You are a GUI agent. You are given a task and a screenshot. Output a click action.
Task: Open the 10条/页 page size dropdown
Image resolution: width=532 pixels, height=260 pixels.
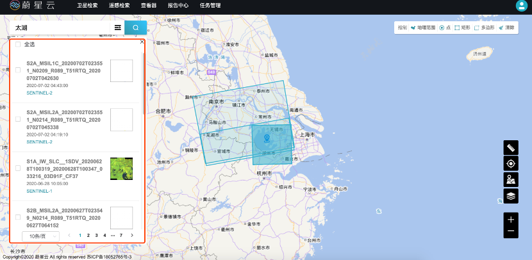40,236
